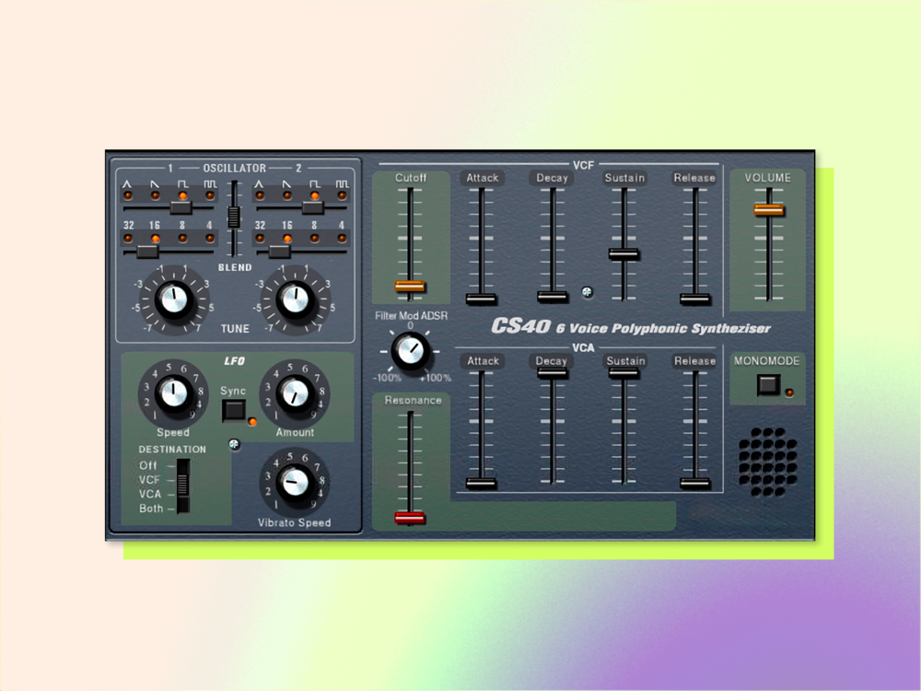Choose 32' octave LED on Oscillator 1
921x691 pixels.
pyautogui.click(x=127, y=239)
